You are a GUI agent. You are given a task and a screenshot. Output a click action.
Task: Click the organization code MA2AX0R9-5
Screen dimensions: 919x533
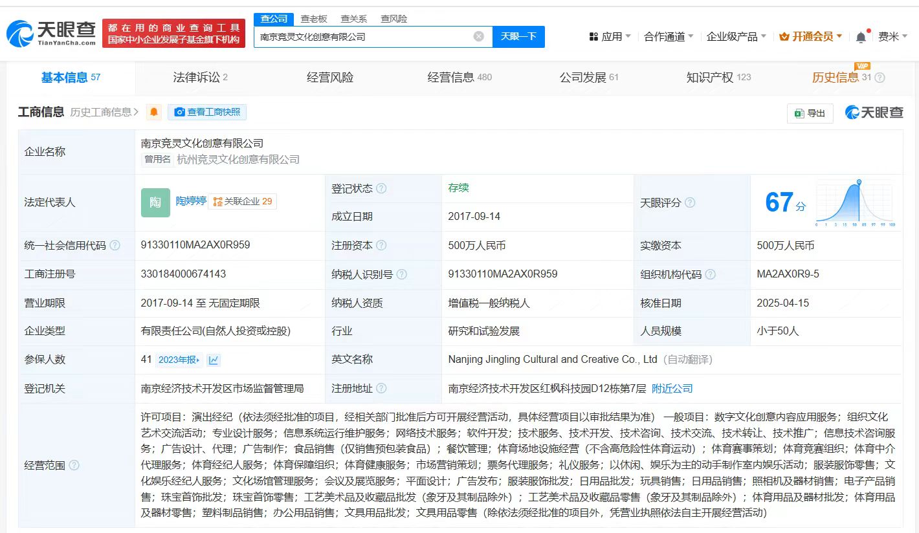pyautogui.click(x=788, y=274)
